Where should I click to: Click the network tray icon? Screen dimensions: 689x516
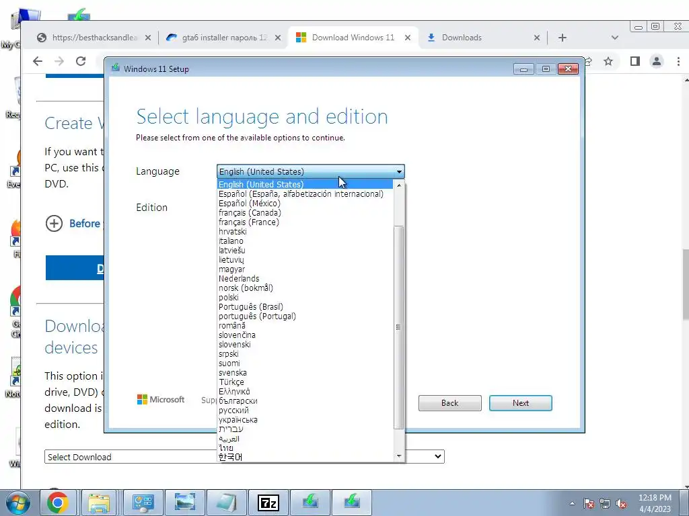point(605,503)
